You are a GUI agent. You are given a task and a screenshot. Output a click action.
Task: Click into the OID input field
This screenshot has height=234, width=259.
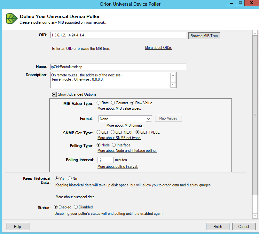(118, 35)
